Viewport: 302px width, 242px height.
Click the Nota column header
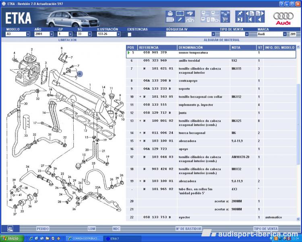point(243,48)
